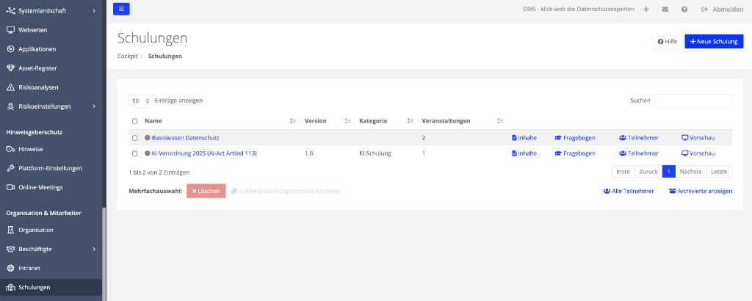The width and height of the screenshot is (752, 301).
Task: Create a Neue Schulung
Action: [x=714, y=42]
